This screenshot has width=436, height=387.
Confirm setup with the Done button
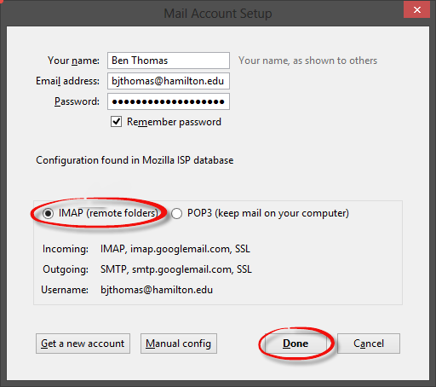coord(295,344)
